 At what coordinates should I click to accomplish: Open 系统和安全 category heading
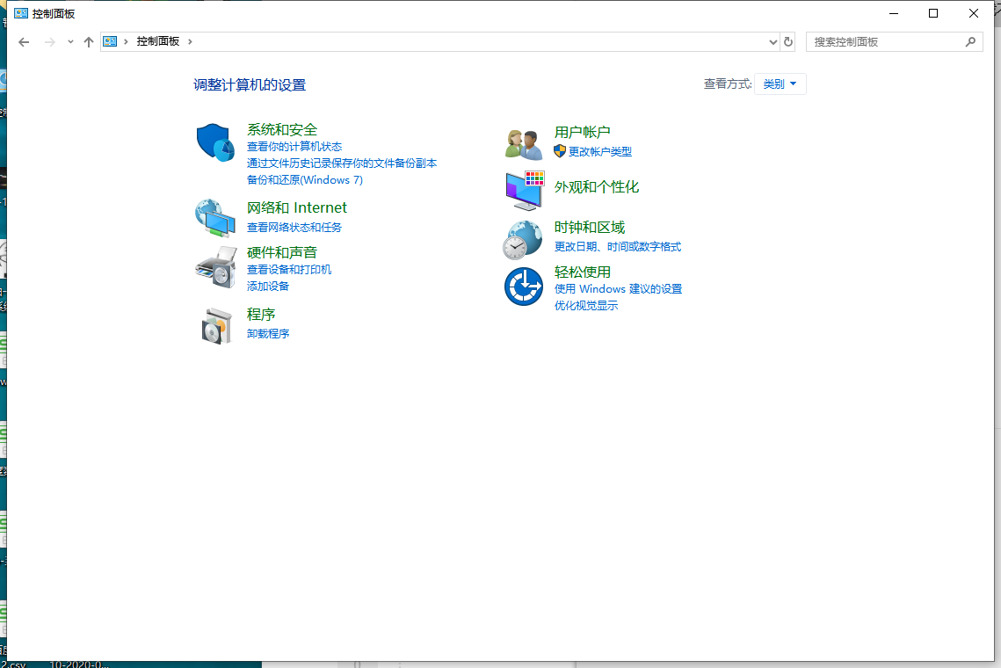[282, 129]
